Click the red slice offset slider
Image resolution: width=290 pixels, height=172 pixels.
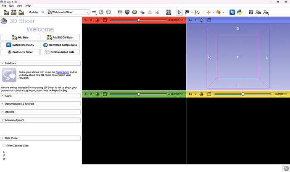(x=139, y=20)
